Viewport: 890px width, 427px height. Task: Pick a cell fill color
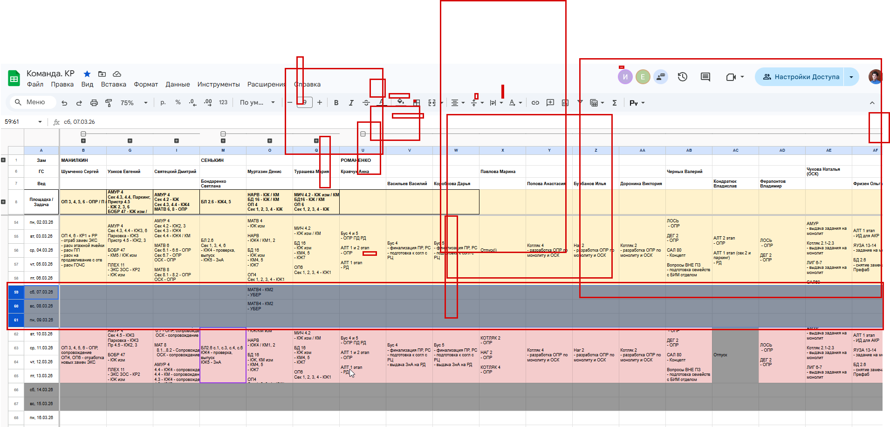(x=400, y=102)
